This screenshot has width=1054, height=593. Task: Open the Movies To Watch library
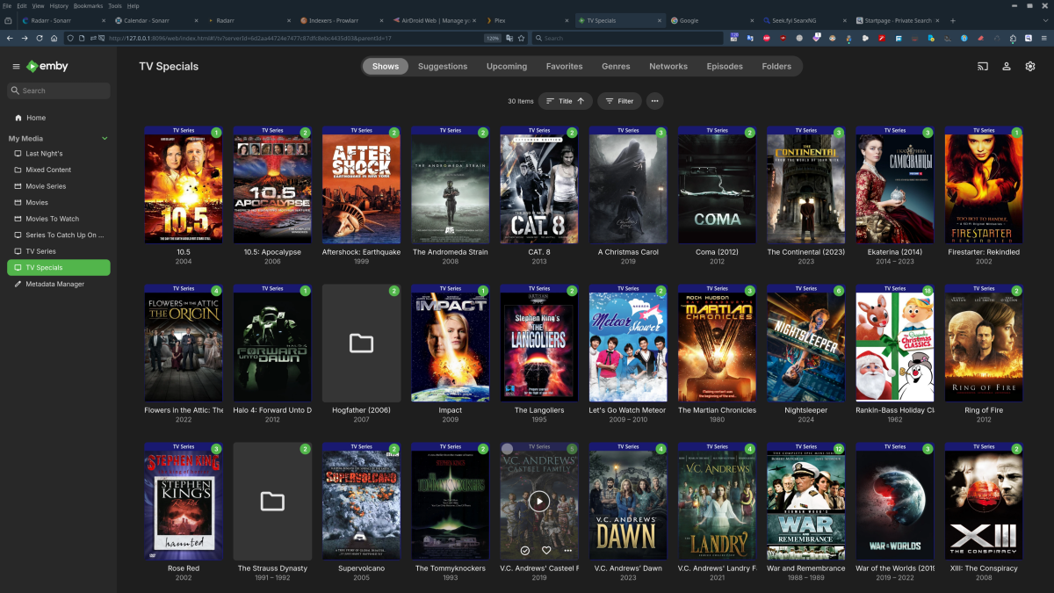click(54, 218)
